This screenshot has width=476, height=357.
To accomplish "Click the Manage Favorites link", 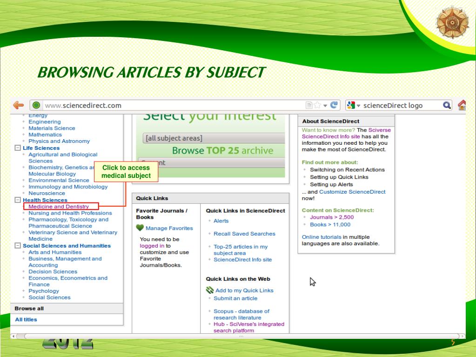I will click(x=169, y=228).
